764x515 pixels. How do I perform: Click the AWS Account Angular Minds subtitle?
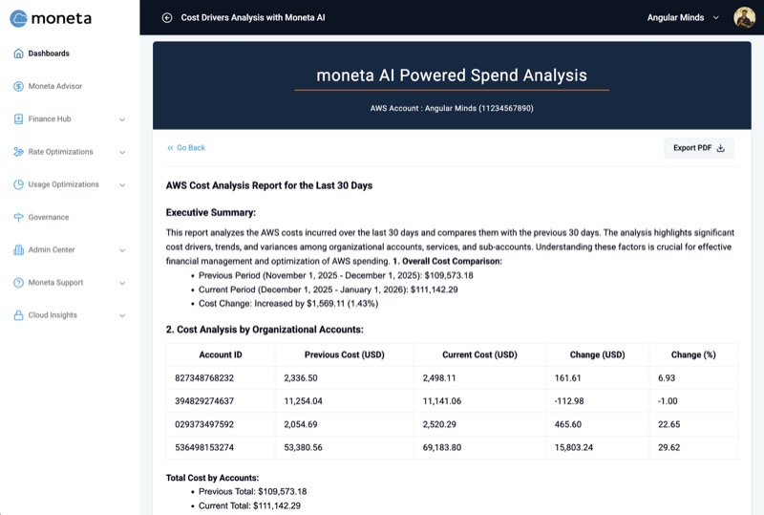[x=452, y=108]
